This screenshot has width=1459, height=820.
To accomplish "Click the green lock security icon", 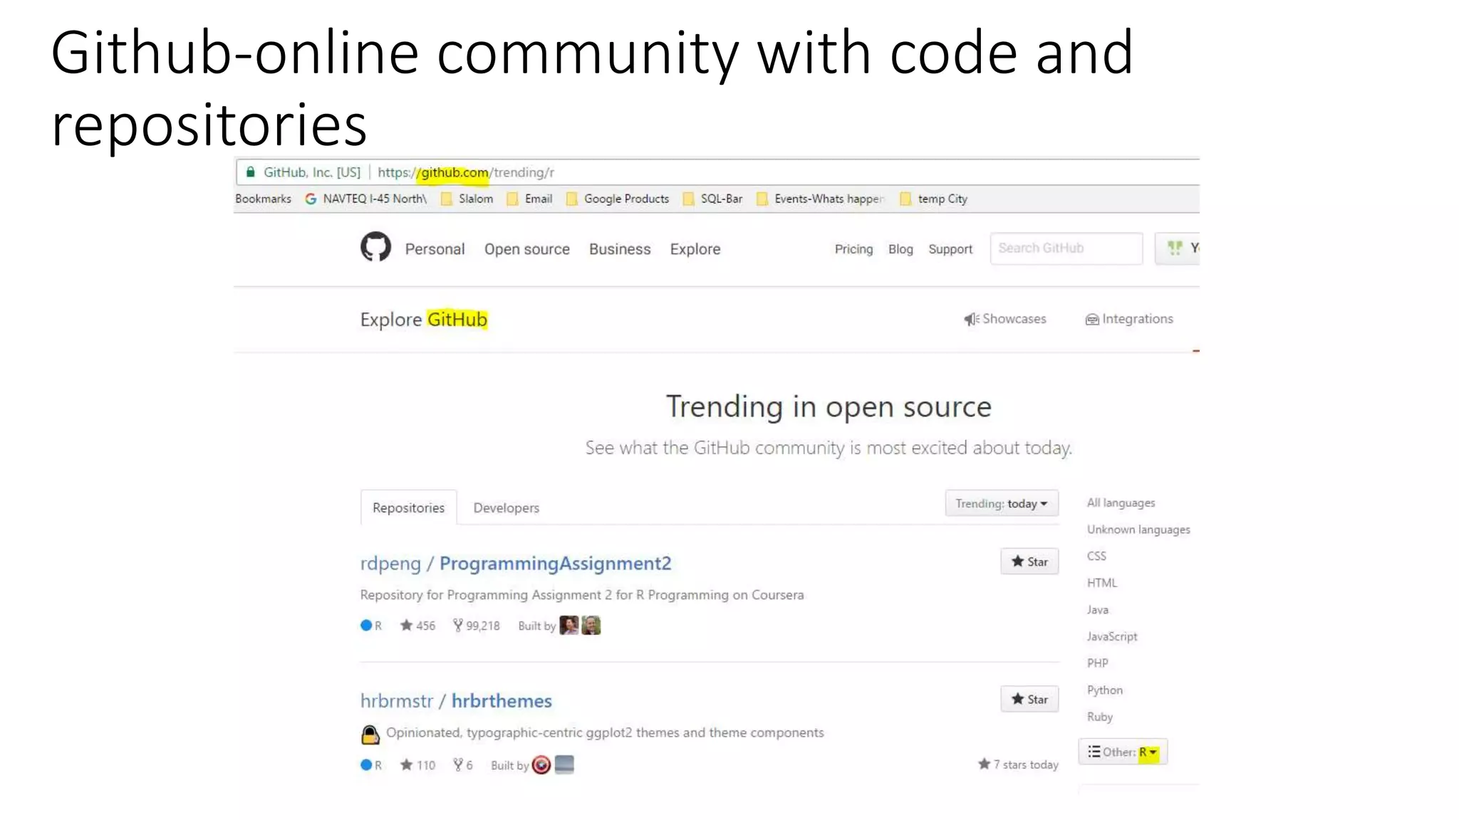I will (x=250, y=172).
